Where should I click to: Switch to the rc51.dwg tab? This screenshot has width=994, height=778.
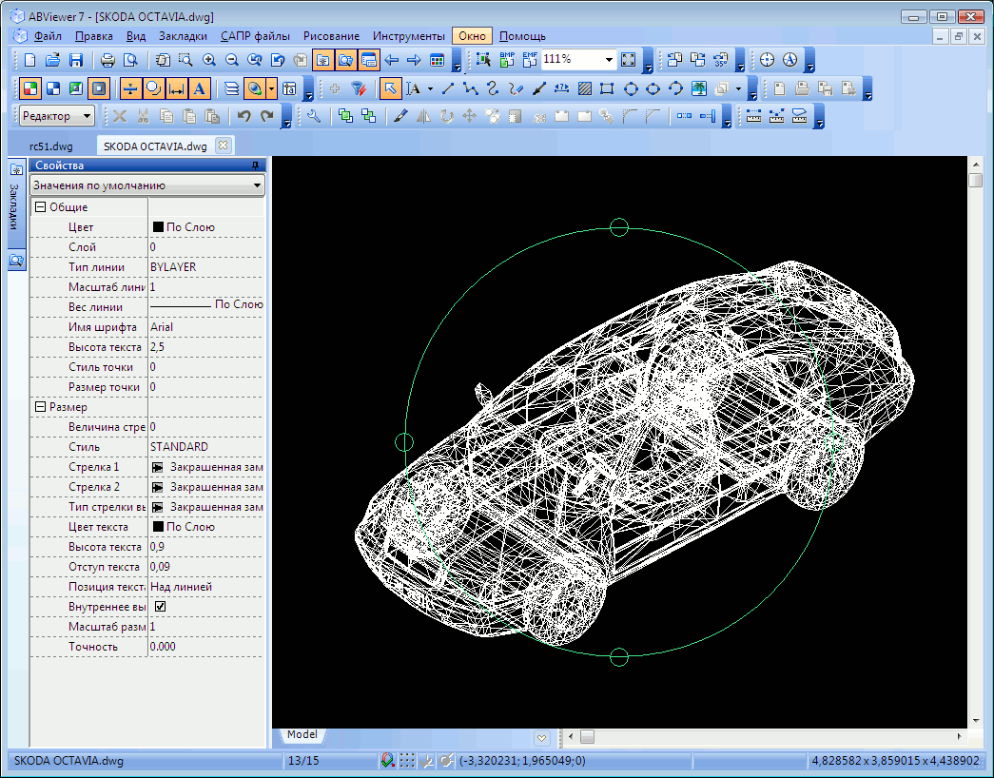(51, 146)
